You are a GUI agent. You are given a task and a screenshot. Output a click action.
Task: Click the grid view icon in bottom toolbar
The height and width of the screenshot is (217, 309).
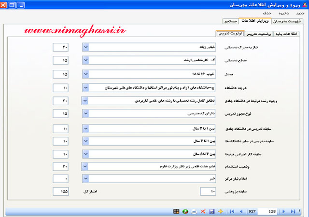[177, 211]
